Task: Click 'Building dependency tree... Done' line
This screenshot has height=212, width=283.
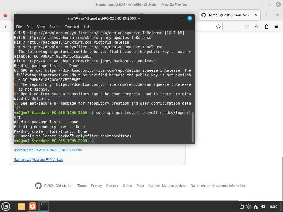Action: point(49,127)
